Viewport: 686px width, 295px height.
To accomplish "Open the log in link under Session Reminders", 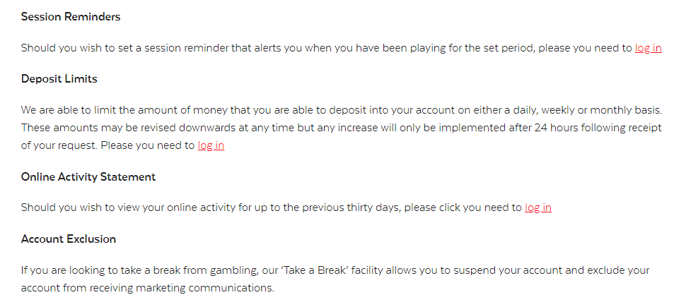I will pos(648,48).
